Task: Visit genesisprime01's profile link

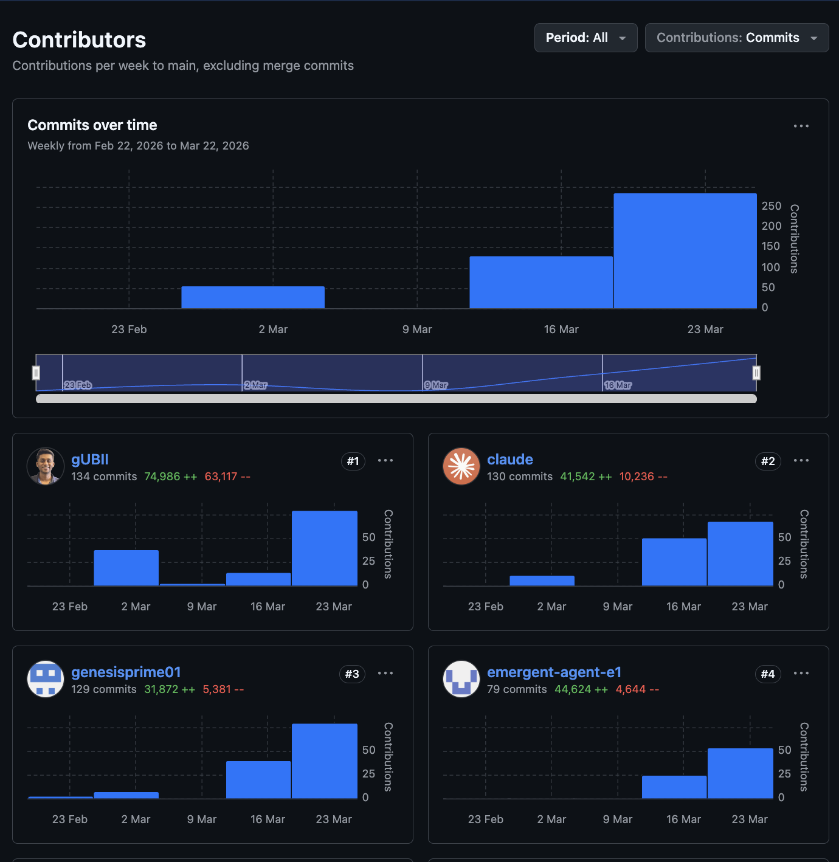Action: point(126,672)
